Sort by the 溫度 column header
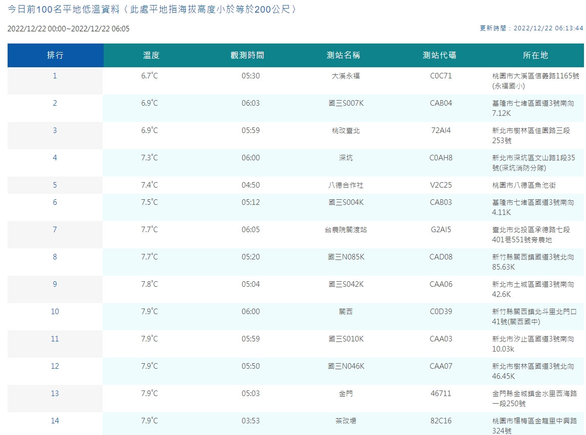 click(151, 55)
